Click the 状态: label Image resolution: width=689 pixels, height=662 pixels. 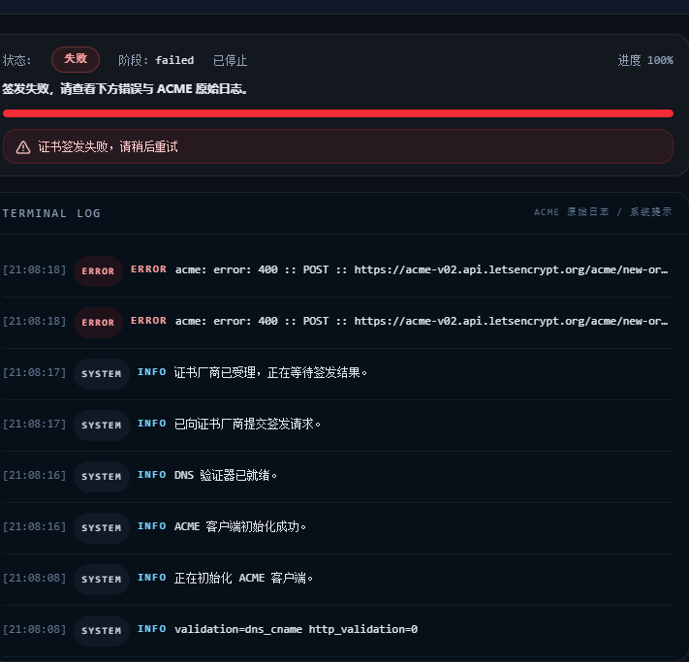tap(16, 60)
